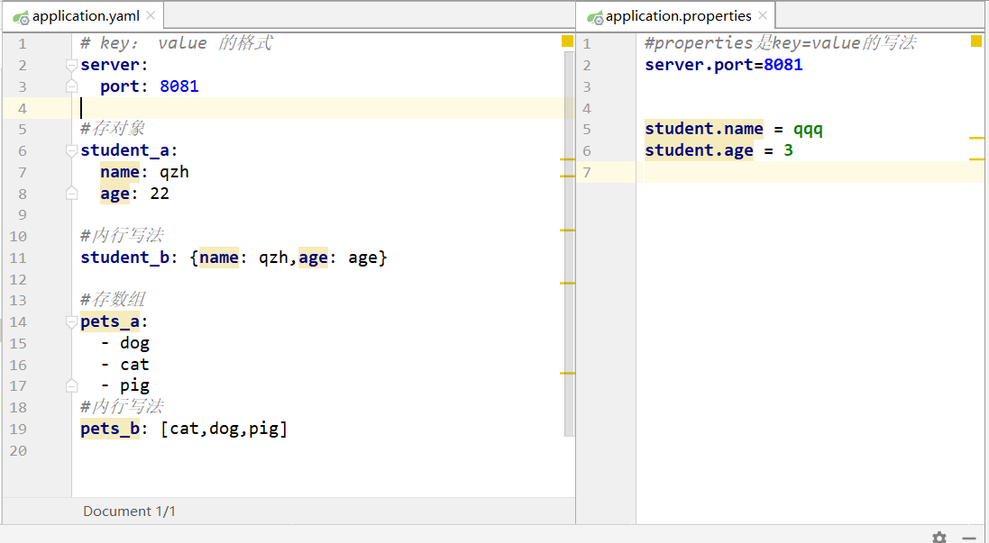Click the '- cat' list item
The width and height of the screenshot is (989, 543).
[125, 365]
